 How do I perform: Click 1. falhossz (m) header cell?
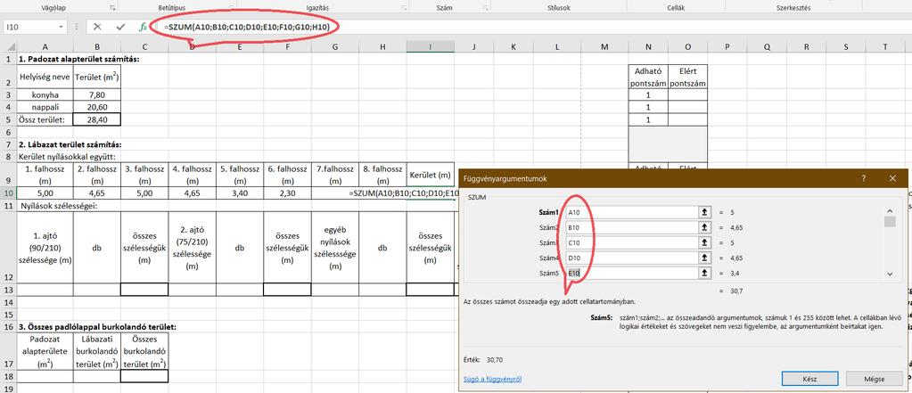tap(45, 175)
